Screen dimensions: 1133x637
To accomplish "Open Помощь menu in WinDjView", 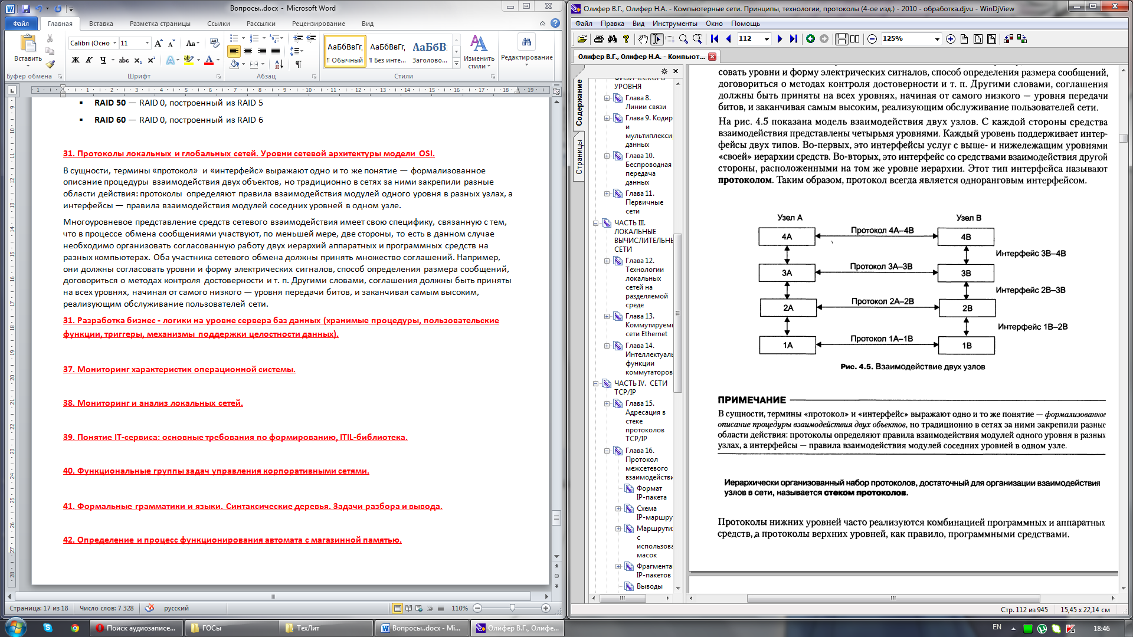I will tap(745, 24).
